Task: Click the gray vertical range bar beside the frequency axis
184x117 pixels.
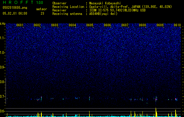Action: [6, 91]
